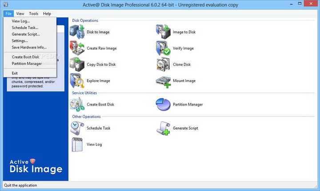Choose Exit from the File menu
320x191 pixels.
[30, 73]
